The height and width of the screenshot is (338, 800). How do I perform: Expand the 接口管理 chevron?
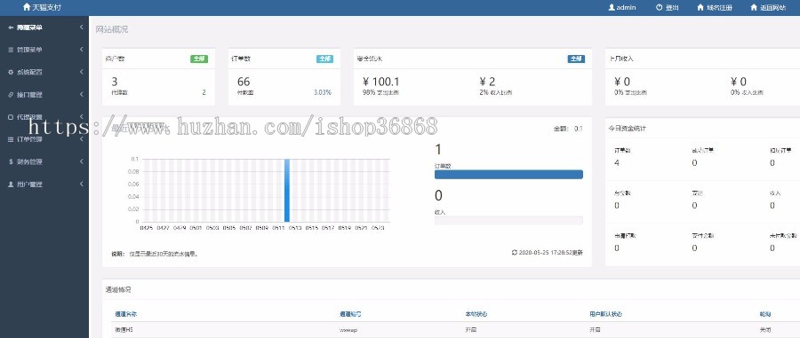coord(81,95)
